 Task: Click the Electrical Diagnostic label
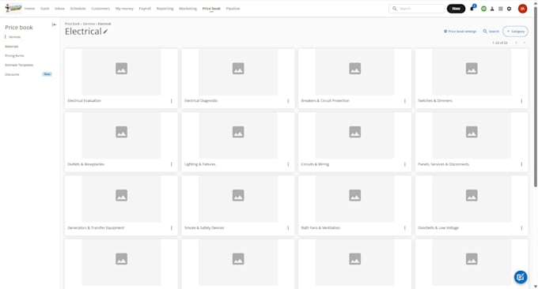(201, 101)
